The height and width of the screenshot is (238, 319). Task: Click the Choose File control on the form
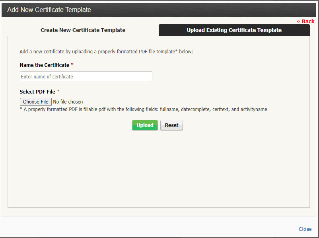pos(35,101)
